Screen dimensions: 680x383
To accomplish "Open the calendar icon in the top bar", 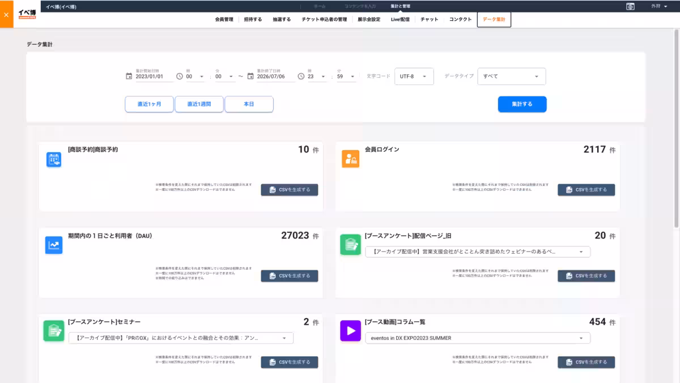I will pos(630,6).
